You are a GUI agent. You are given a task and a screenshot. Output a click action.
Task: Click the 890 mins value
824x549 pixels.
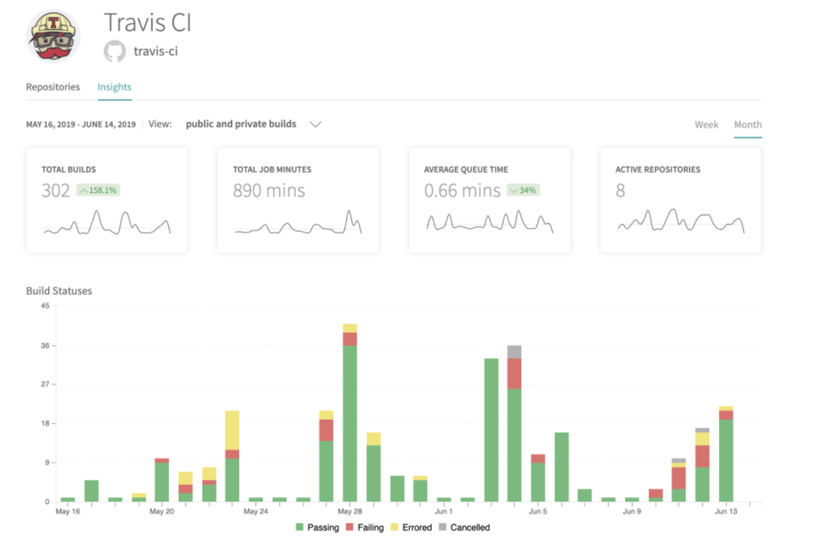pyautogui.click(x=269, y=191)
